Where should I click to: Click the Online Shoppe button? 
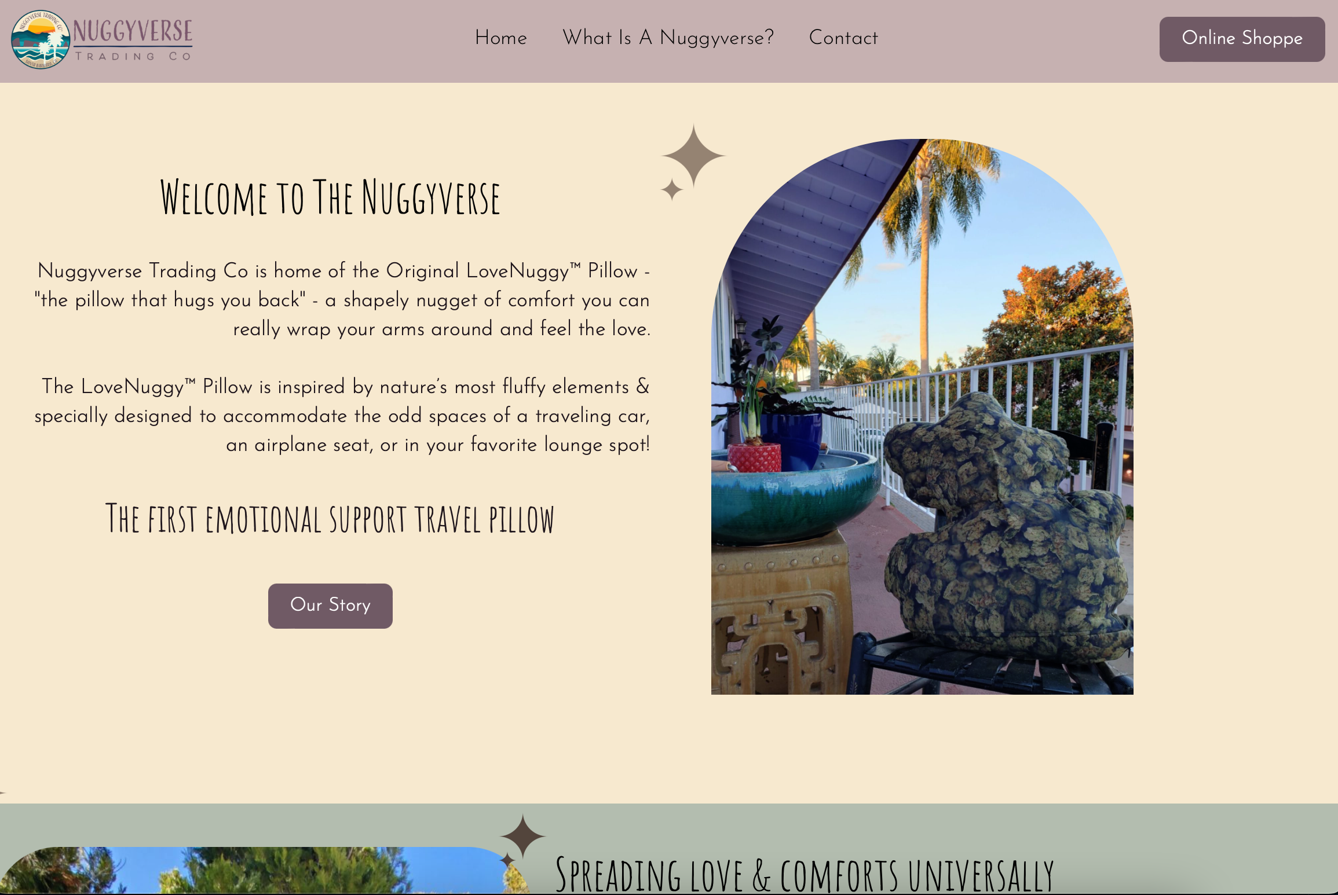coord(1242,39)
